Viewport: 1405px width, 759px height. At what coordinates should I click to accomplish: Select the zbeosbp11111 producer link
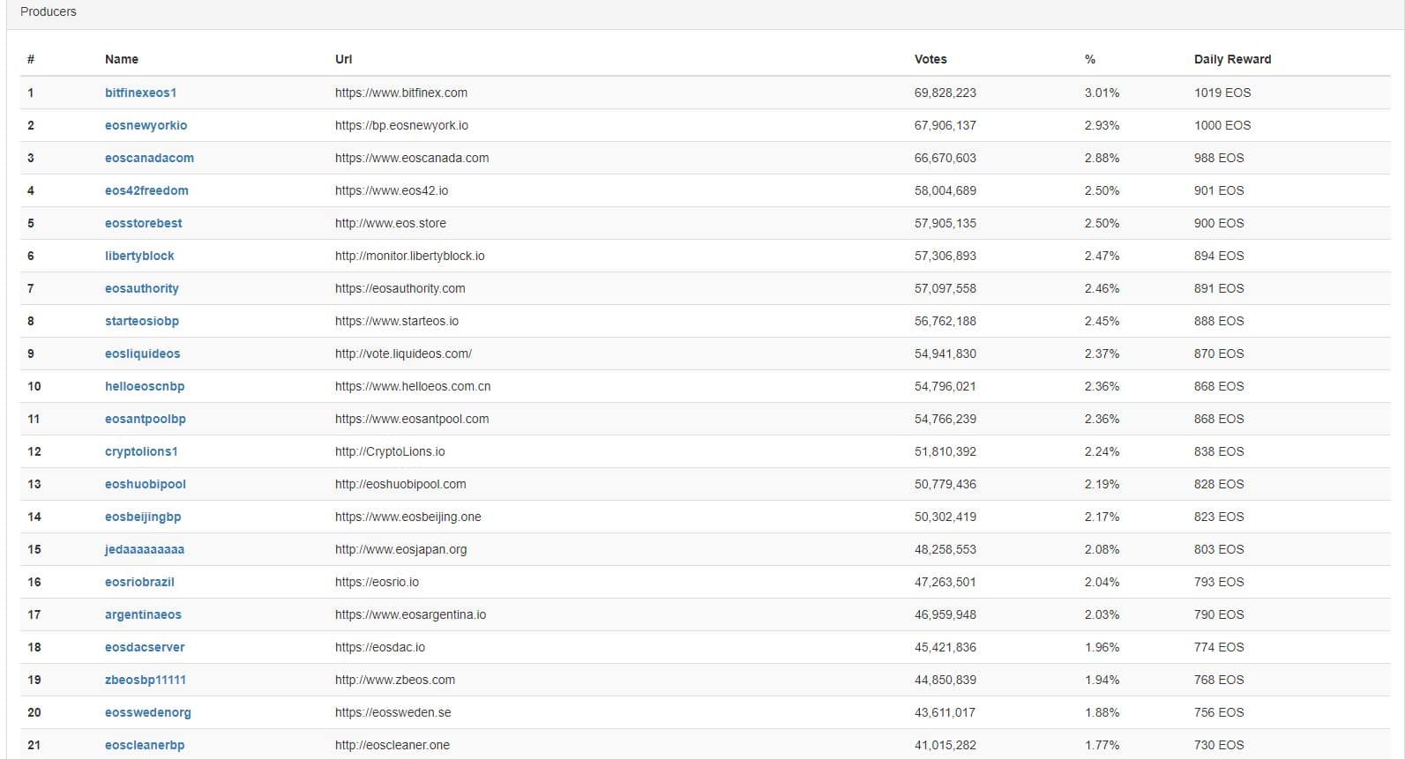[145, 680]
